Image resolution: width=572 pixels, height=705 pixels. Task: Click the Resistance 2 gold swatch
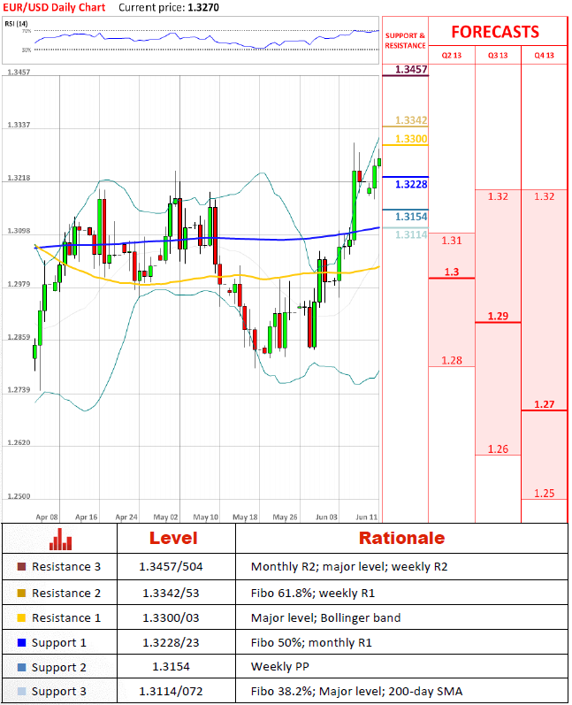[x=21, y=593]
